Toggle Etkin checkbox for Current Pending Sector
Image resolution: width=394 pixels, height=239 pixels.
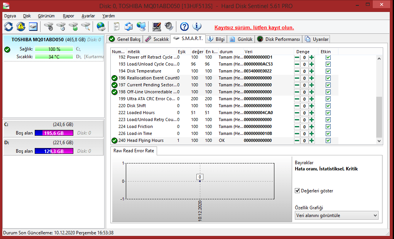(328, 85)
